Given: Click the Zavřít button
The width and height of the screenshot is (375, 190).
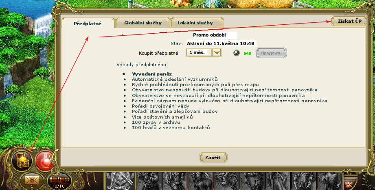Looking at the screenshot, I should click(x=213, y=158).
